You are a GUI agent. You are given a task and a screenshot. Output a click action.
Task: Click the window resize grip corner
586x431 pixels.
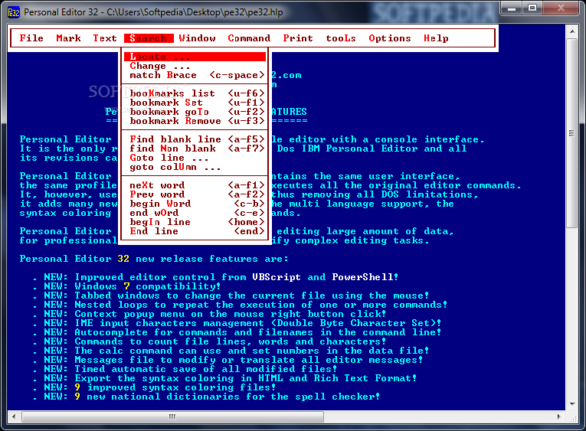[572, 418]
